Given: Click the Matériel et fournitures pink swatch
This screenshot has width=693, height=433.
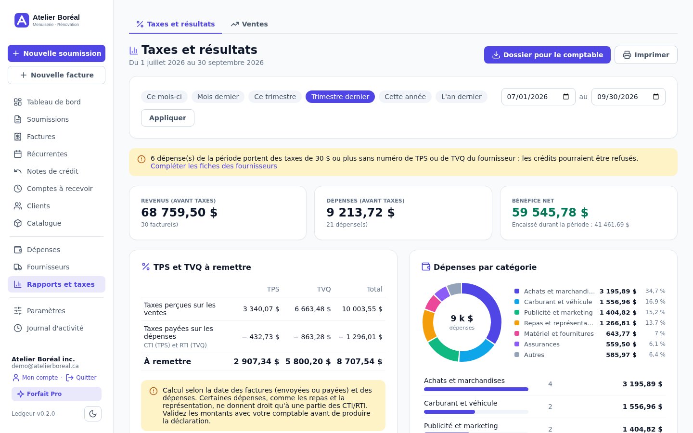Looking at the screenshot, I should [x=517, y=333].
